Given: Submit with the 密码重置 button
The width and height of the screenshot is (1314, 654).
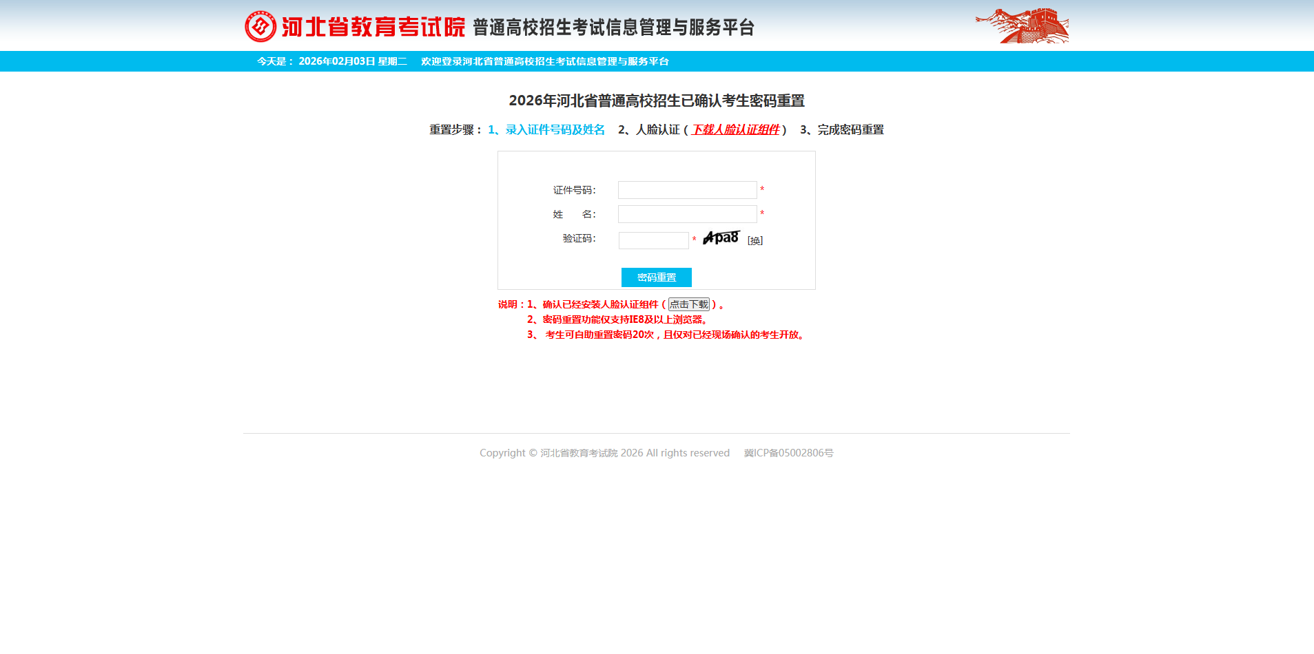Looking at the screenshot, I should click(656, 277).
